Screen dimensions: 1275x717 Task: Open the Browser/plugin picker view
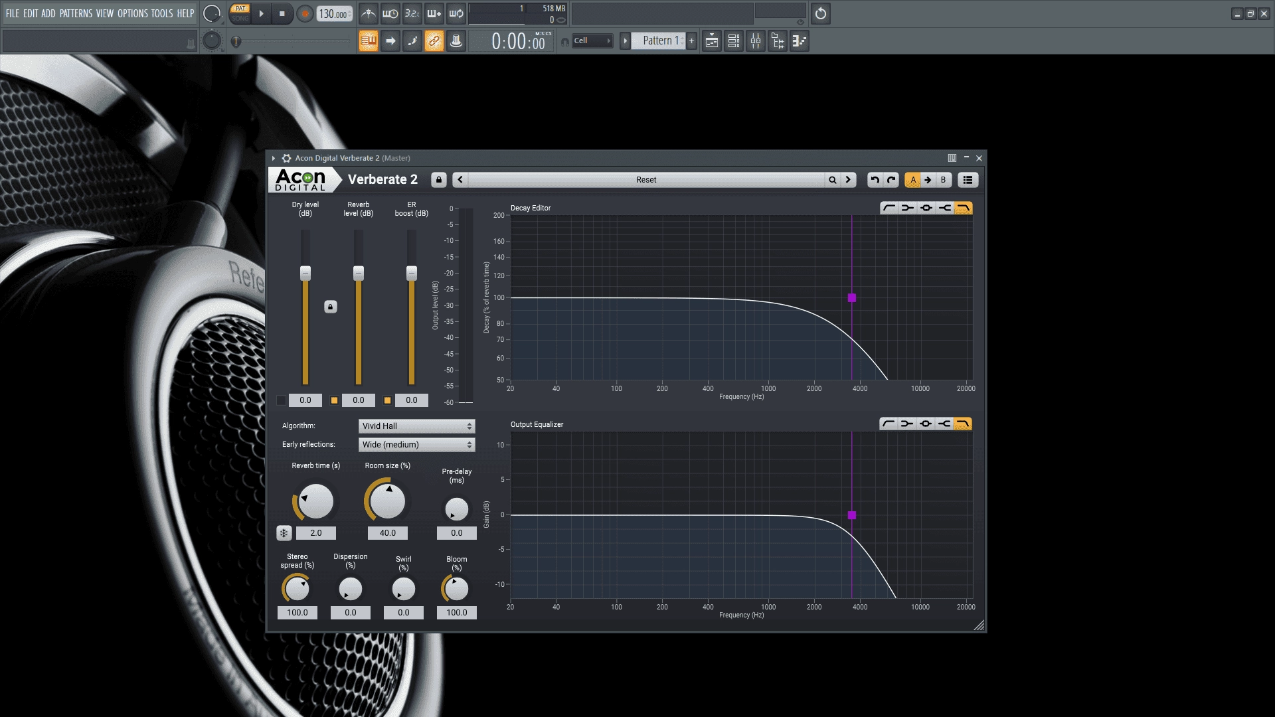(778, 41)
